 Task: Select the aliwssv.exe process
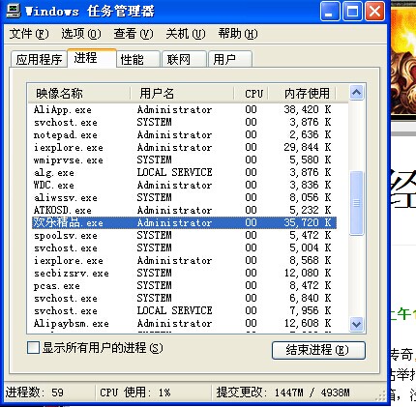pos(184,197)
